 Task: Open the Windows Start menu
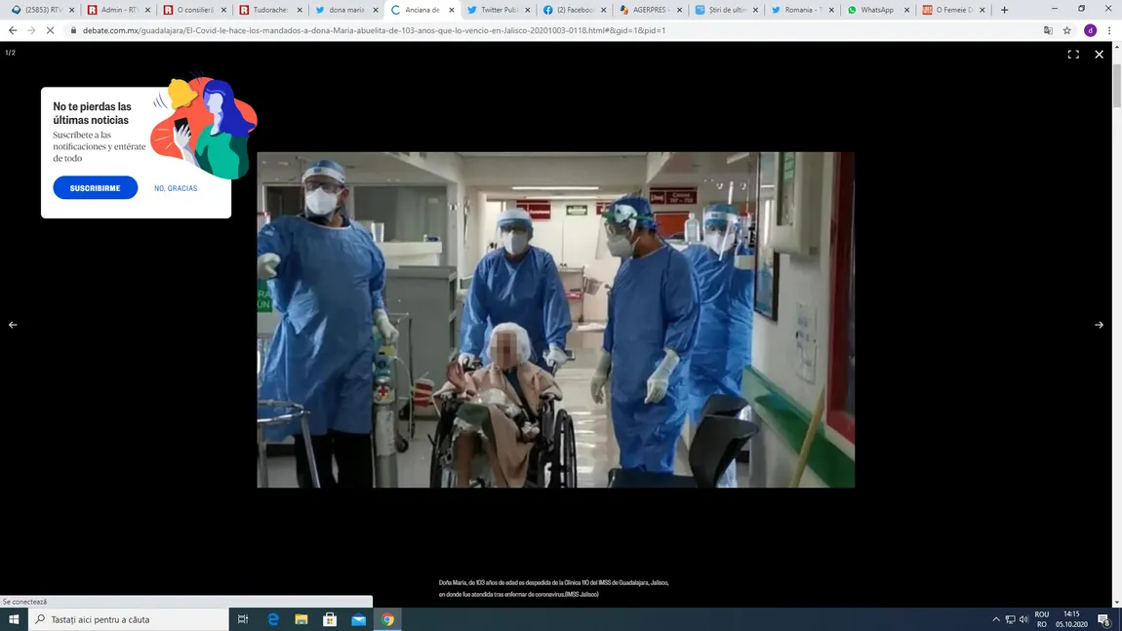14,619
